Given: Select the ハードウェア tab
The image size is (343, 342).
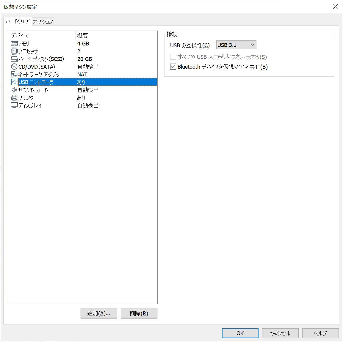Looking at the screenshot, I should coord(17,21).
